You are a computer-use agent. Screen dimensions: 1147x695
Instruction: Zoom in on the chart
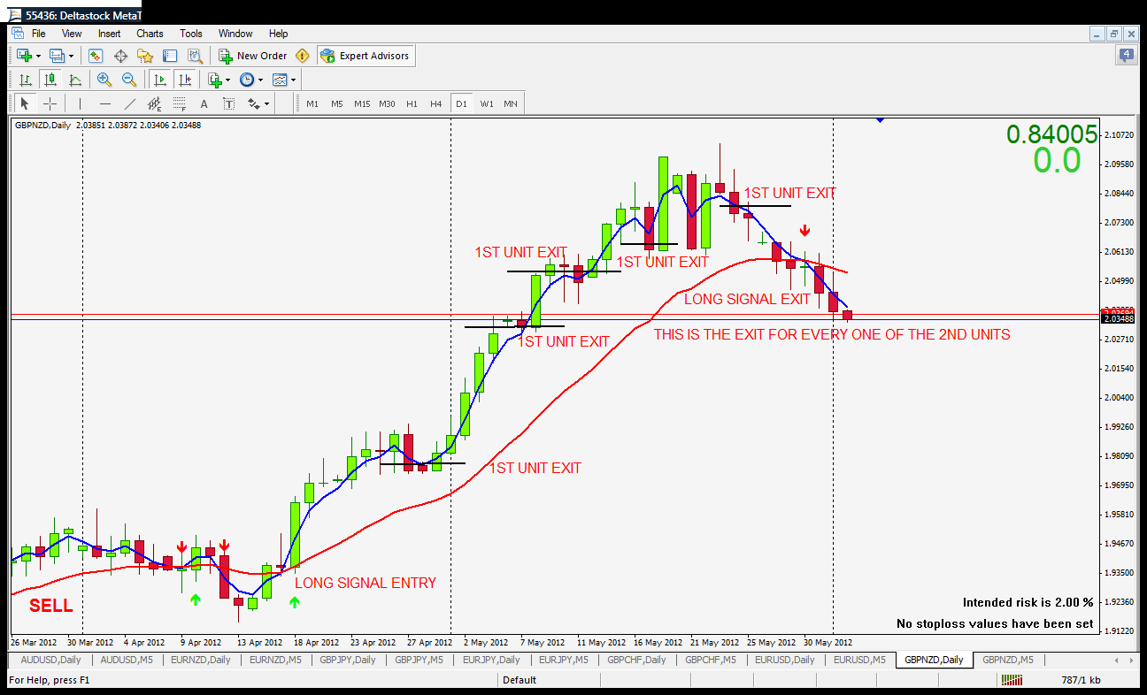coord(104,80)
